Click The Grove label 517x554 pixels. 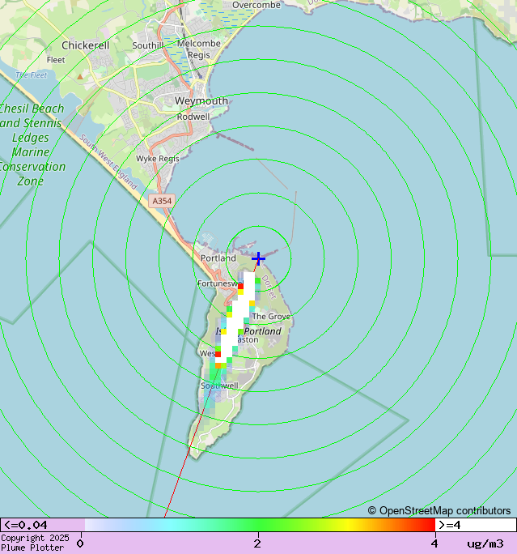271,316
